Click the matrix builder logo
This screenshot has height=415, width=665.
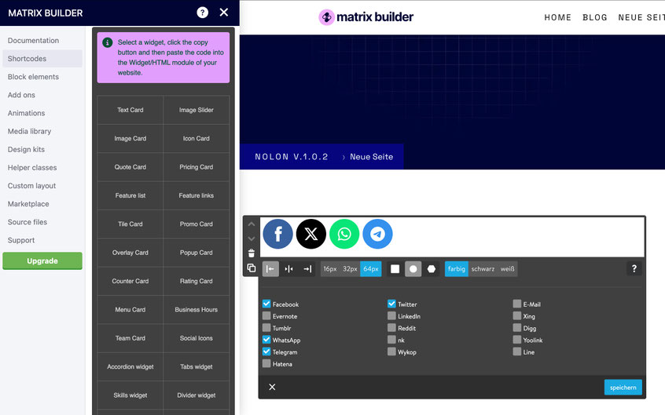point(366,17)
